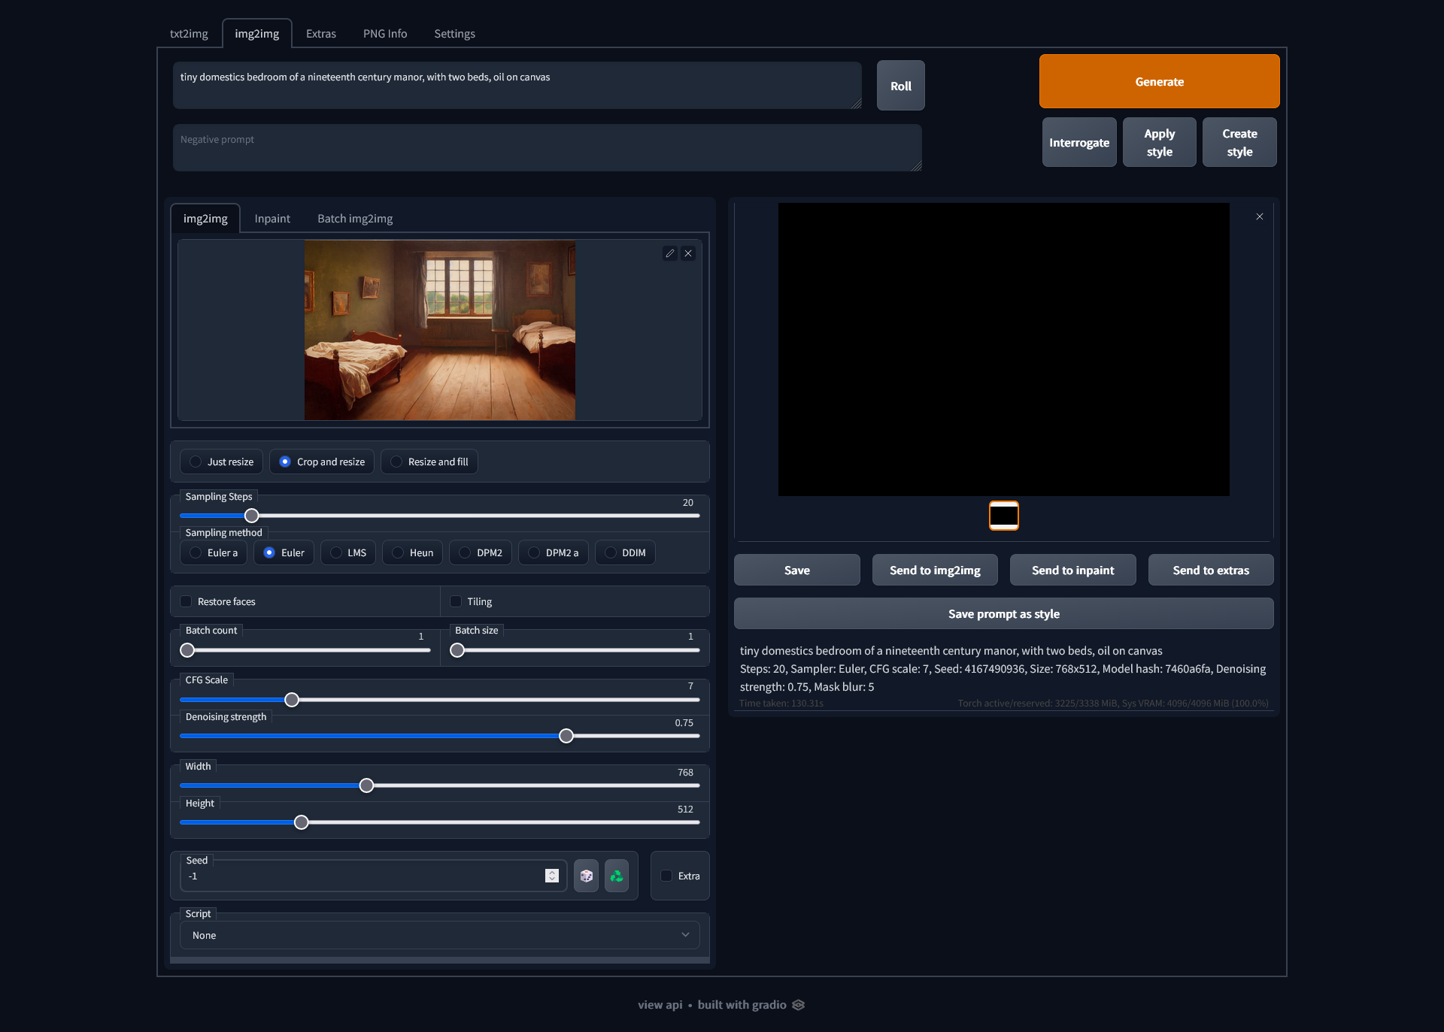Choose the Just resize option
This screenshot has height=1032, width=1444.
196,462
